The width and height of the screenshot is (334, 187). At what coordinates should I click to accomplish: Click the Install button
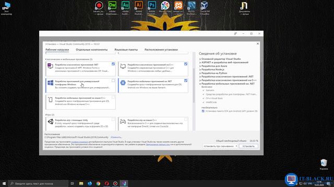coord(248,146)
